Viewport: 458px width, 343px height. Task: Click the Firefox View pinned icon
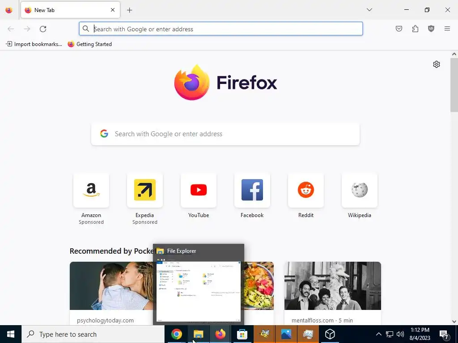tap(9, 10)
